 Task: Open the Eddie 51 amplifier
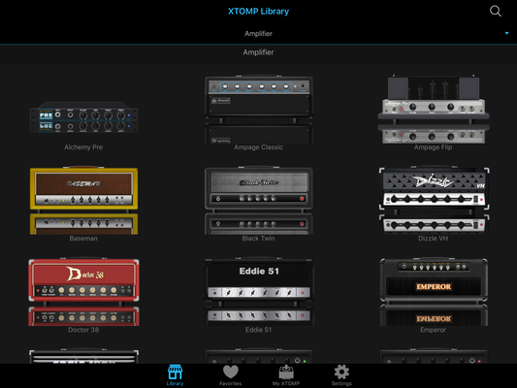[258, 292]
